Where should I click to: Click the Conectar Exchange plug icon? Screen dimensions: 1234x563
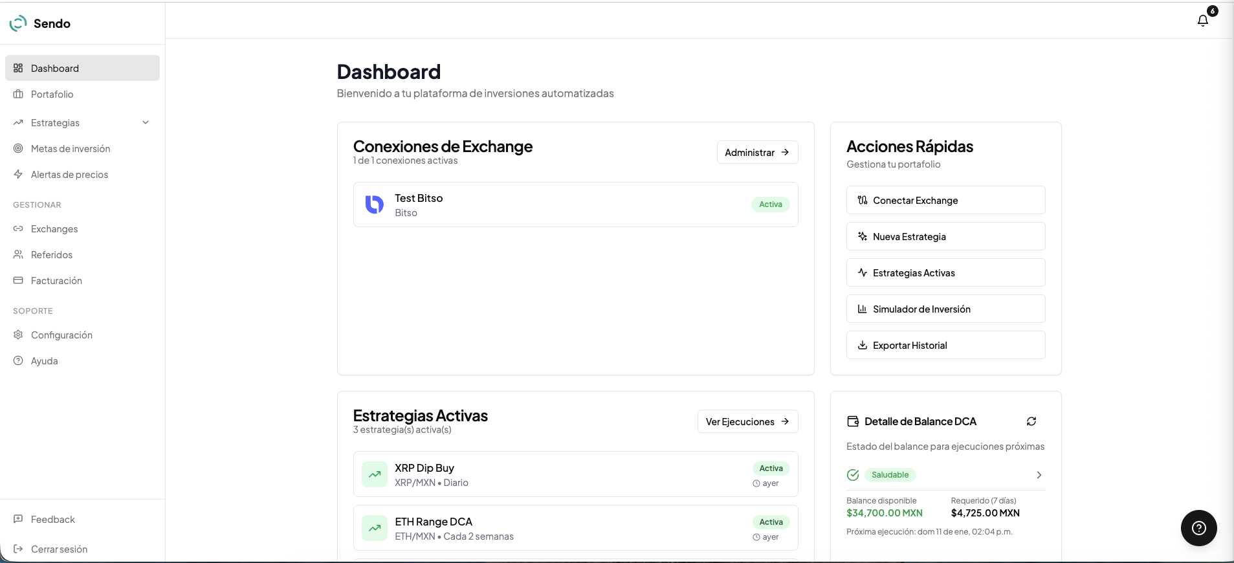[x=863, y=200]
